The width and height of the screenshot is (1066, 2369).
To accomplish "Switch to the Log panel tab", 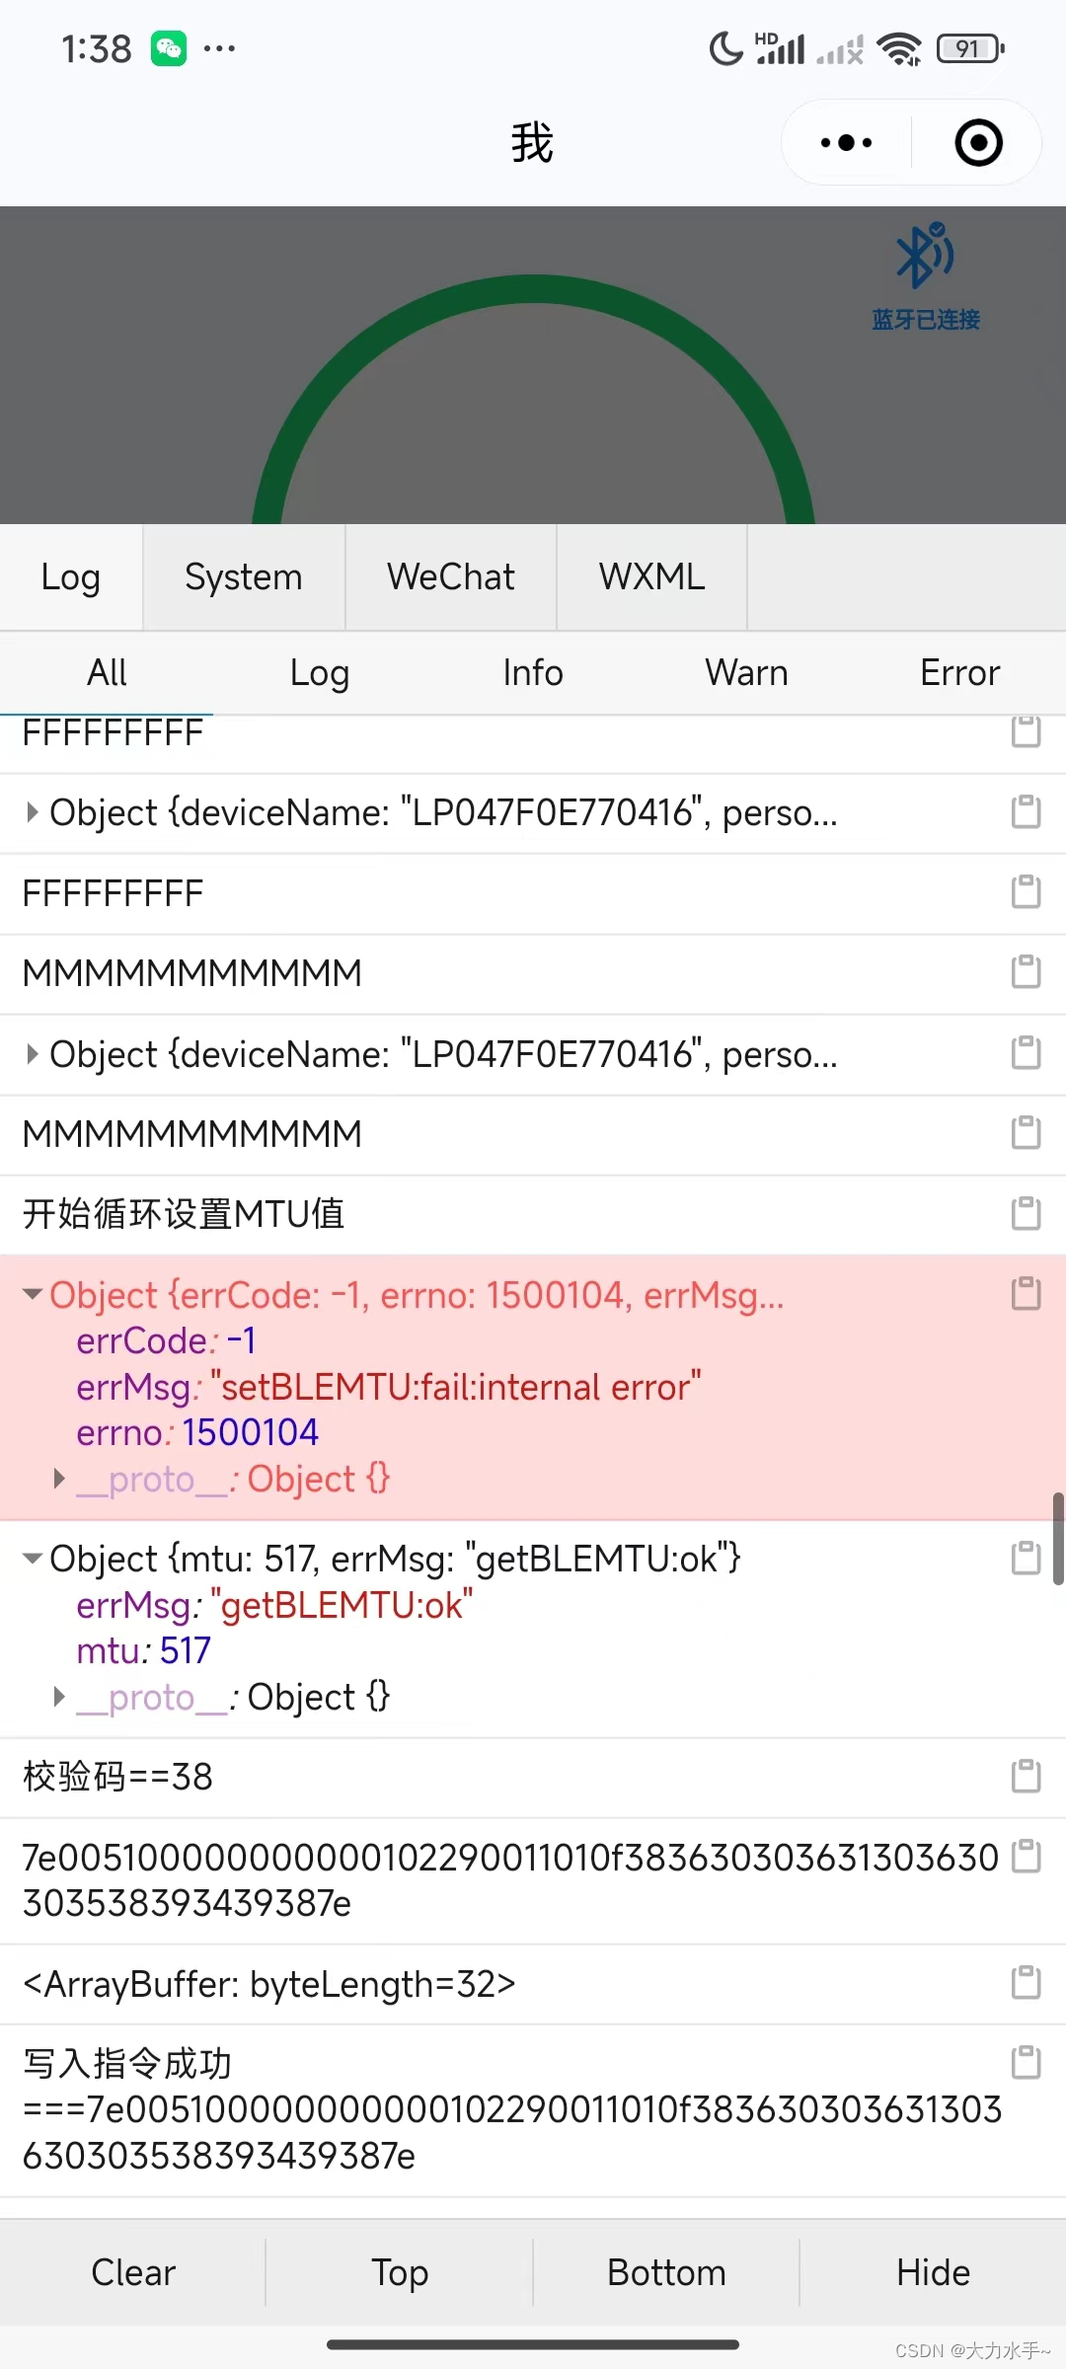I will pos(71,577).
